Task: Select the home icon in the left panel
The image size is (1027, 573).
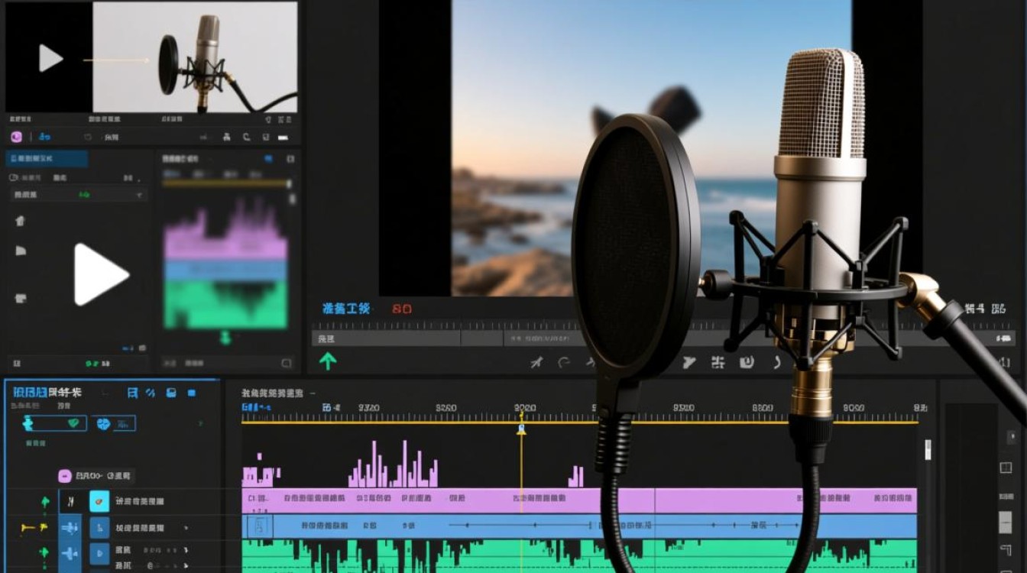Action: coord(20,222)
